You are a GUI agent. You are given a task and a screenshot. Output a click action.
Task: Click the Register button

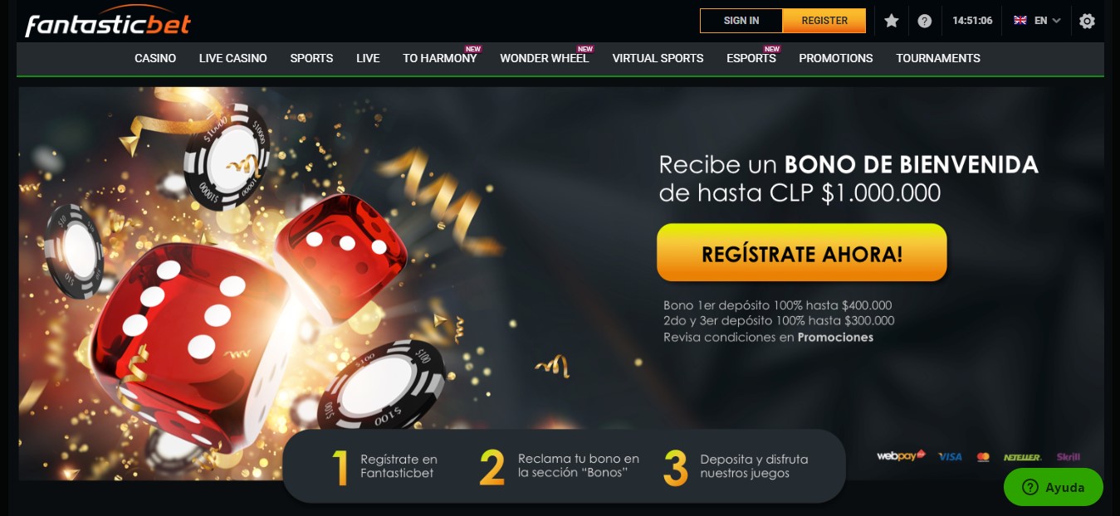[x=824, y=21]
